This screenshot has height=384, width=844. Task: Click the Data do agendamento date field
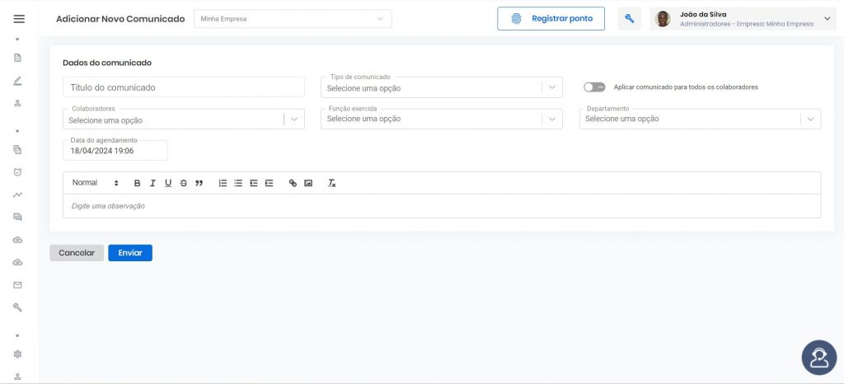115,151
